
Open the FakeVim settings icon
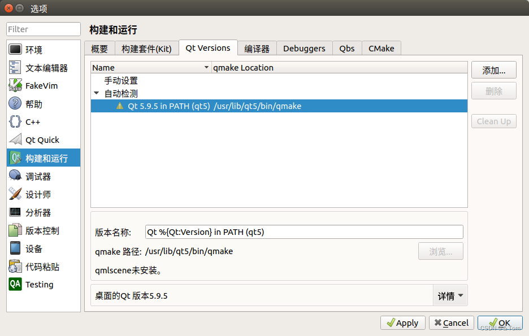click(x=15, y=86)
